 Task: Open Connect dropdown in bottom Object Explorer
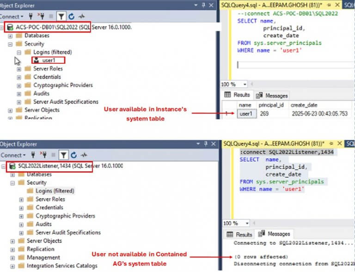click(13, 155)
